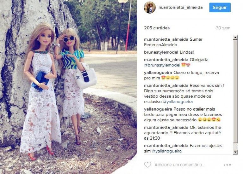Open m.antonietta_almeida username in header
The height and width of the screenshot is (174, 243).
coord(181,8)
